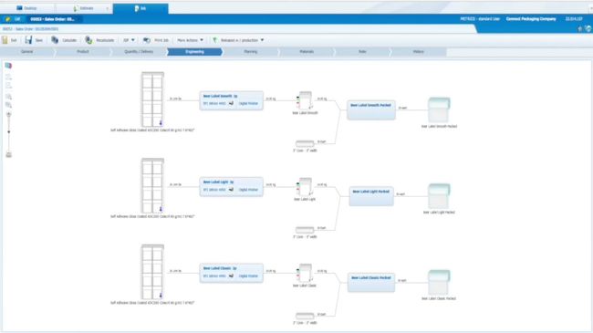Select the Beer Label Classic Packed node
Screen dimensions: 593x333
pyautogui.click(x=371, y=283)
